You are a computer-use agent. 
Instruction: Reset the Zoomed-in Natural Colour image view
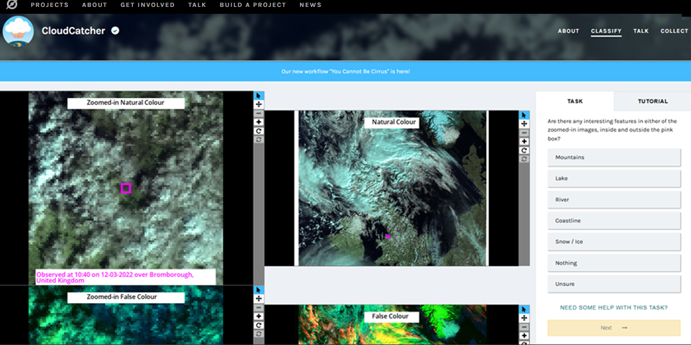(x=259, y=140)
